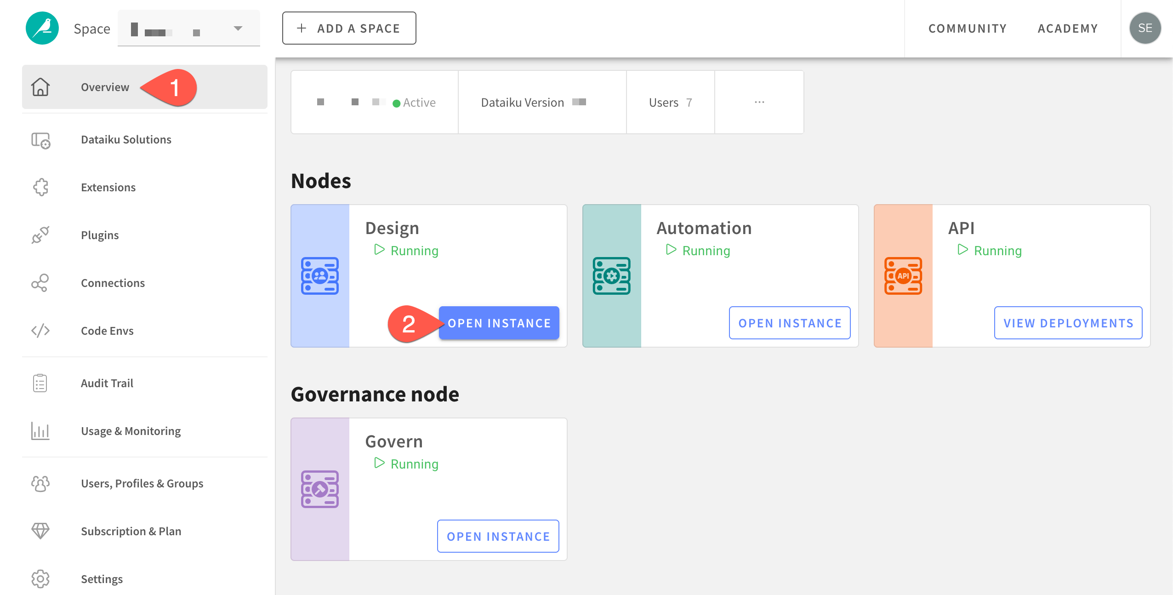Click the Automation node title
This screenshot has height=595, width=1173.
[x=704, y=228]
